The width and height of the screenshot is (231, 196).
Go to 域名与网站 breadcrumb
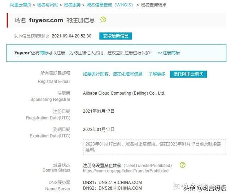coord(48,5)
